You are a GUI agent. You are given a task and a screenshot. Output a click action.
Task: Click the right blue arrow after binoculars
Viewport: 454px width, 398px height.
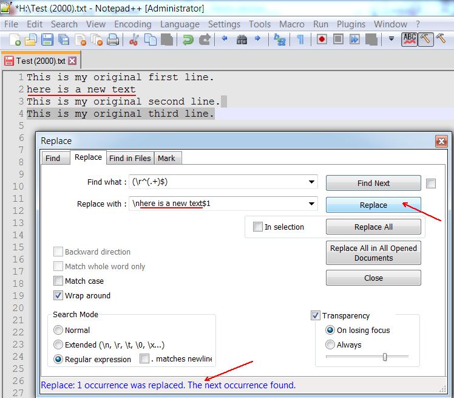(x=257, y=38)
